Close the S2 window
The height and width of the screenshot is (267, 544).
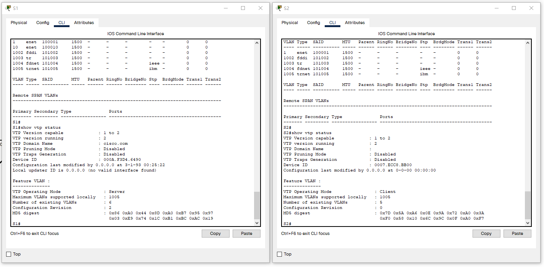point(531,8)
